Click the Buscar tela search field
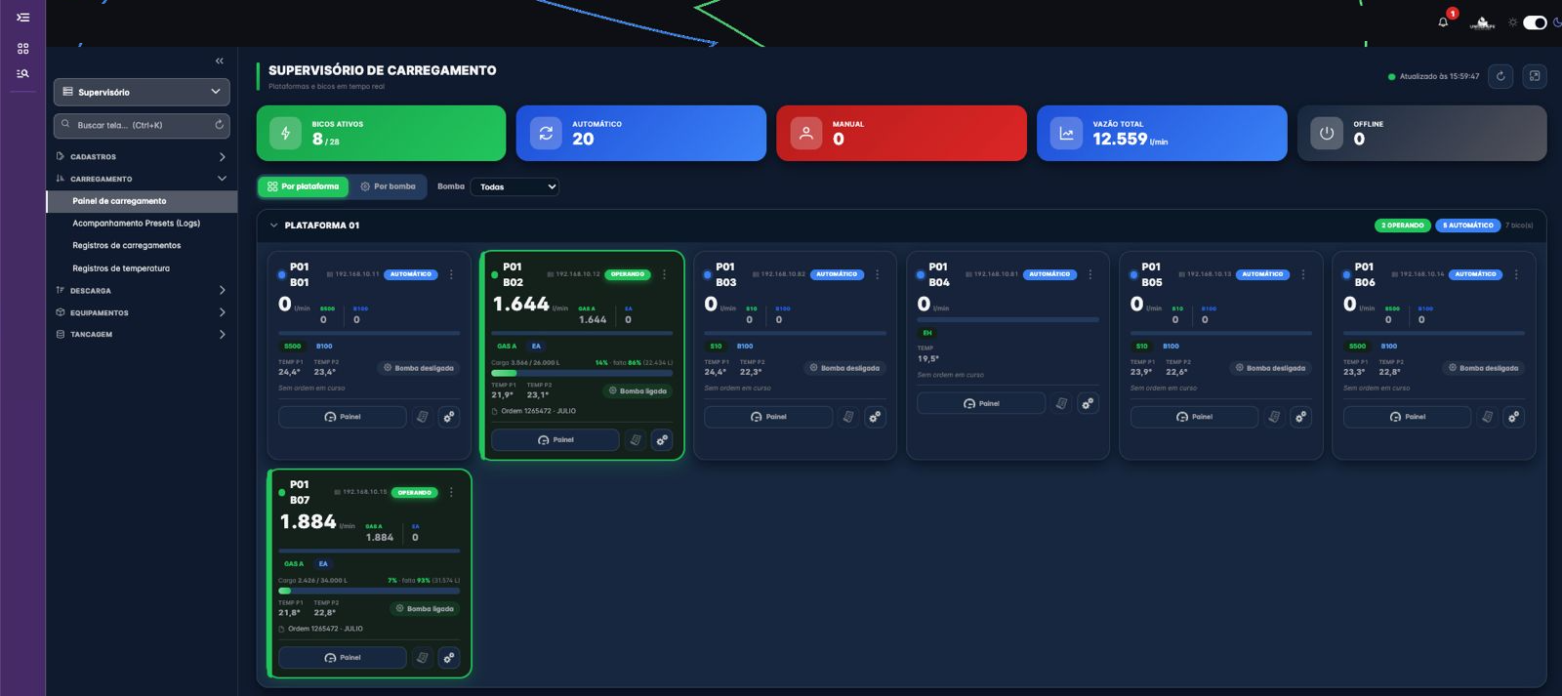Viewport: 1562px width, 696px height. click(142, 125)
